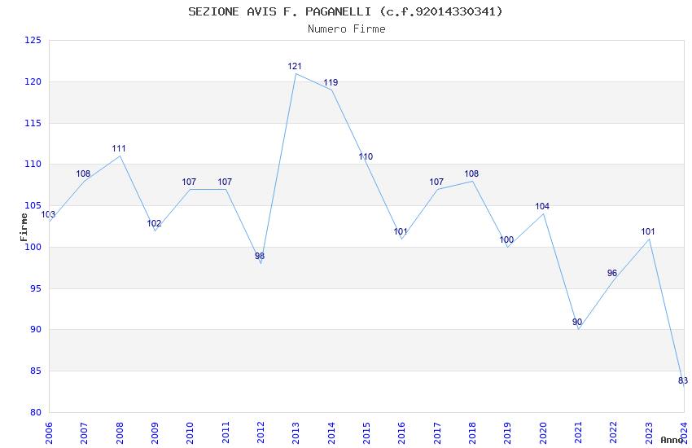This screenshot has height=448, width=692.
Task: Click data value 104 for year 2020
Action: coord(542,206)
